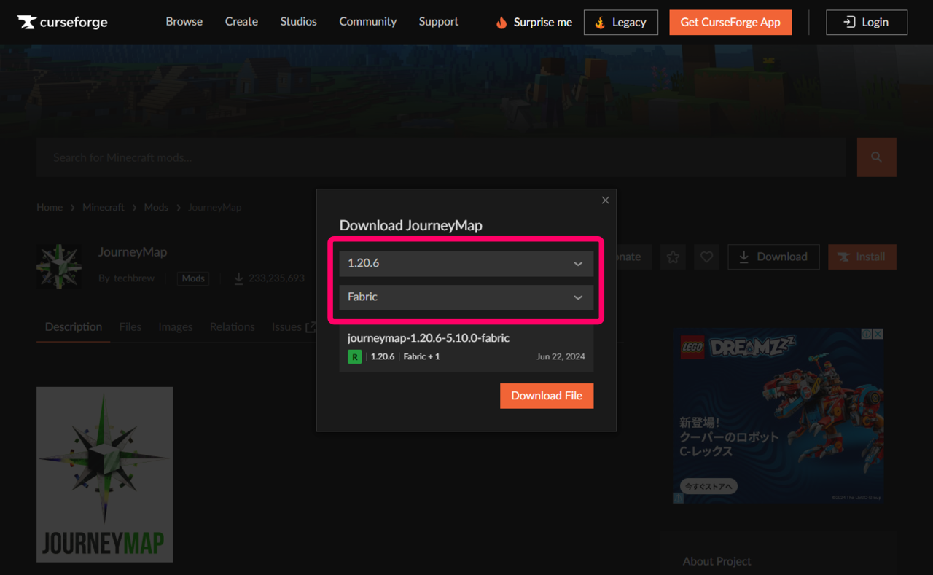Image resolution: width=933 pixels, height=575 pixels.
Task: Focus the Search for Minecraft mods field
Action: (x=441, y=157)
